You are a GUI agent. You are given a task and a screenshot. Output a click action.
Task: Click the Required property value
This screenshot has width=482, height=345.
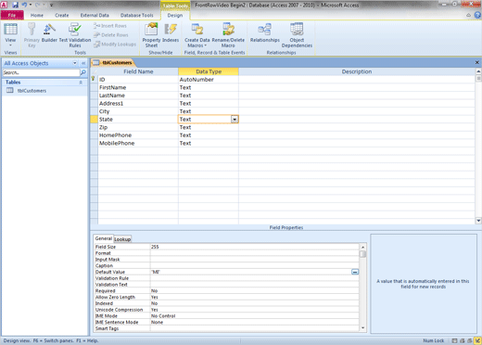[255, 291]
